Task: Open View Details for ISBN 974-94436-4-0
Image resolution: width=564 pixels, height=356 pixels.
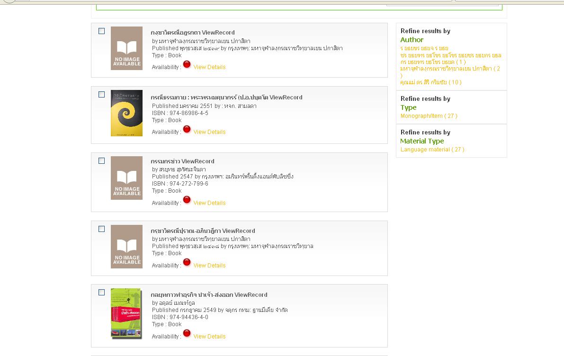Action: coord(209,337)
